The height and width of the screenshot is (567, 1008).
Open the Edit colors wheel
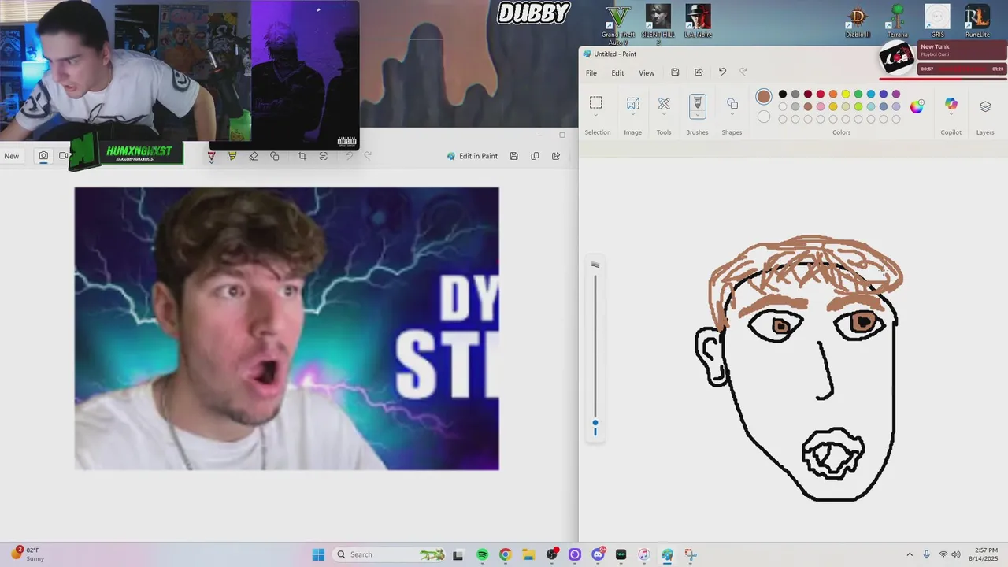917,106
